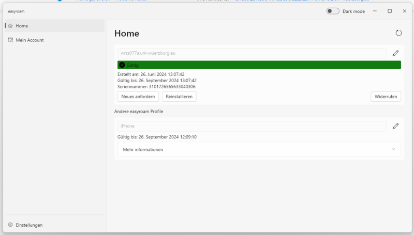Toggle the Dark mode switch
This screenshot has width=414, height=235.
333,11
